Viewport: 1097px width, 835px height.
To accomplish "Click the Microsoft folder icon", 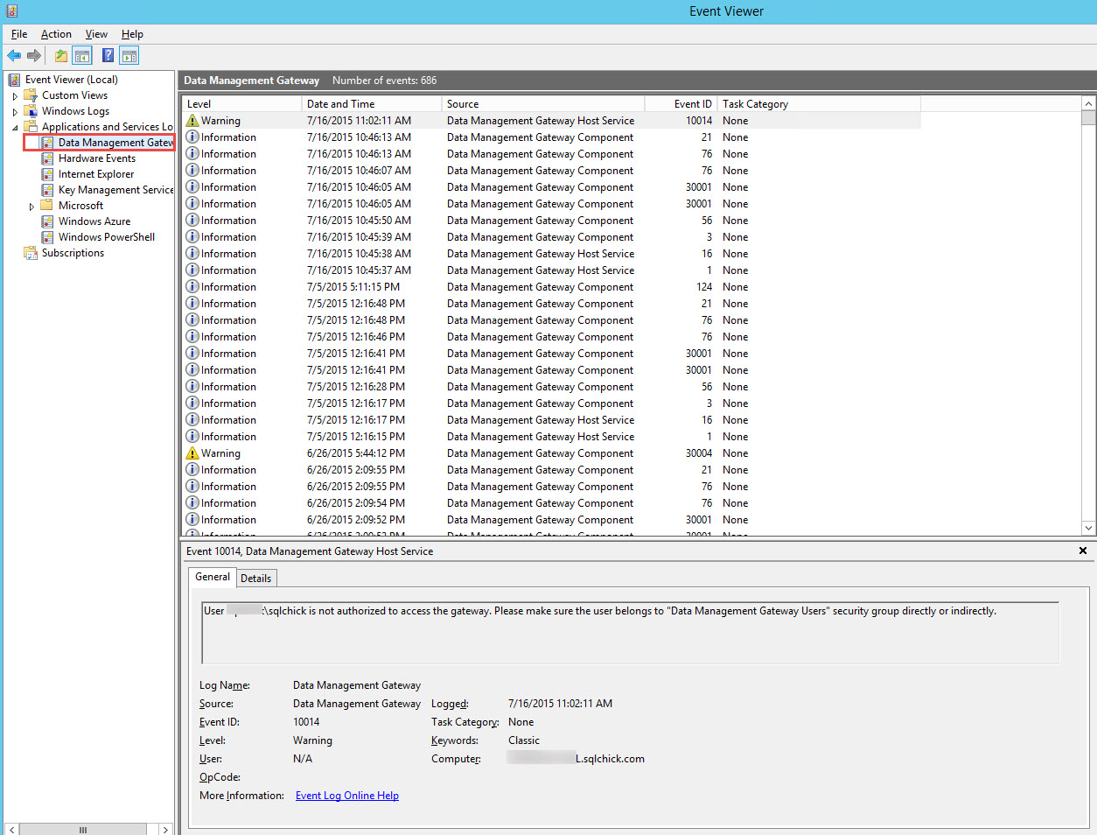I will click(47, 206).
